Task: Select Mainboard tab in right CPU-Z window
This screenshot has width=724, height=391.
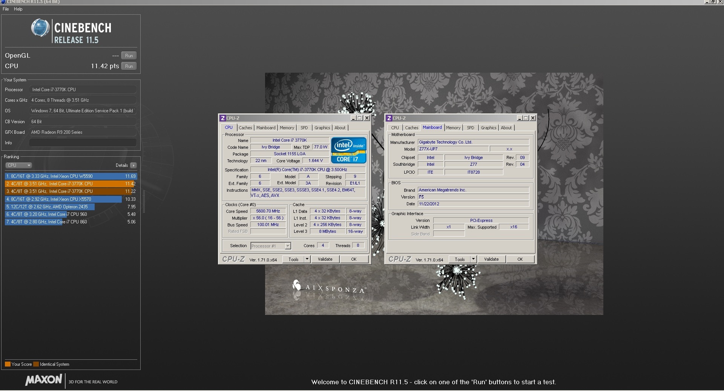Action: (432, 127)
